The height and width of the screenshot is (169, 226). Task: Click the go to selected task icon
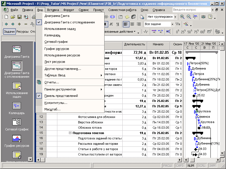click(x=195, y=17)
